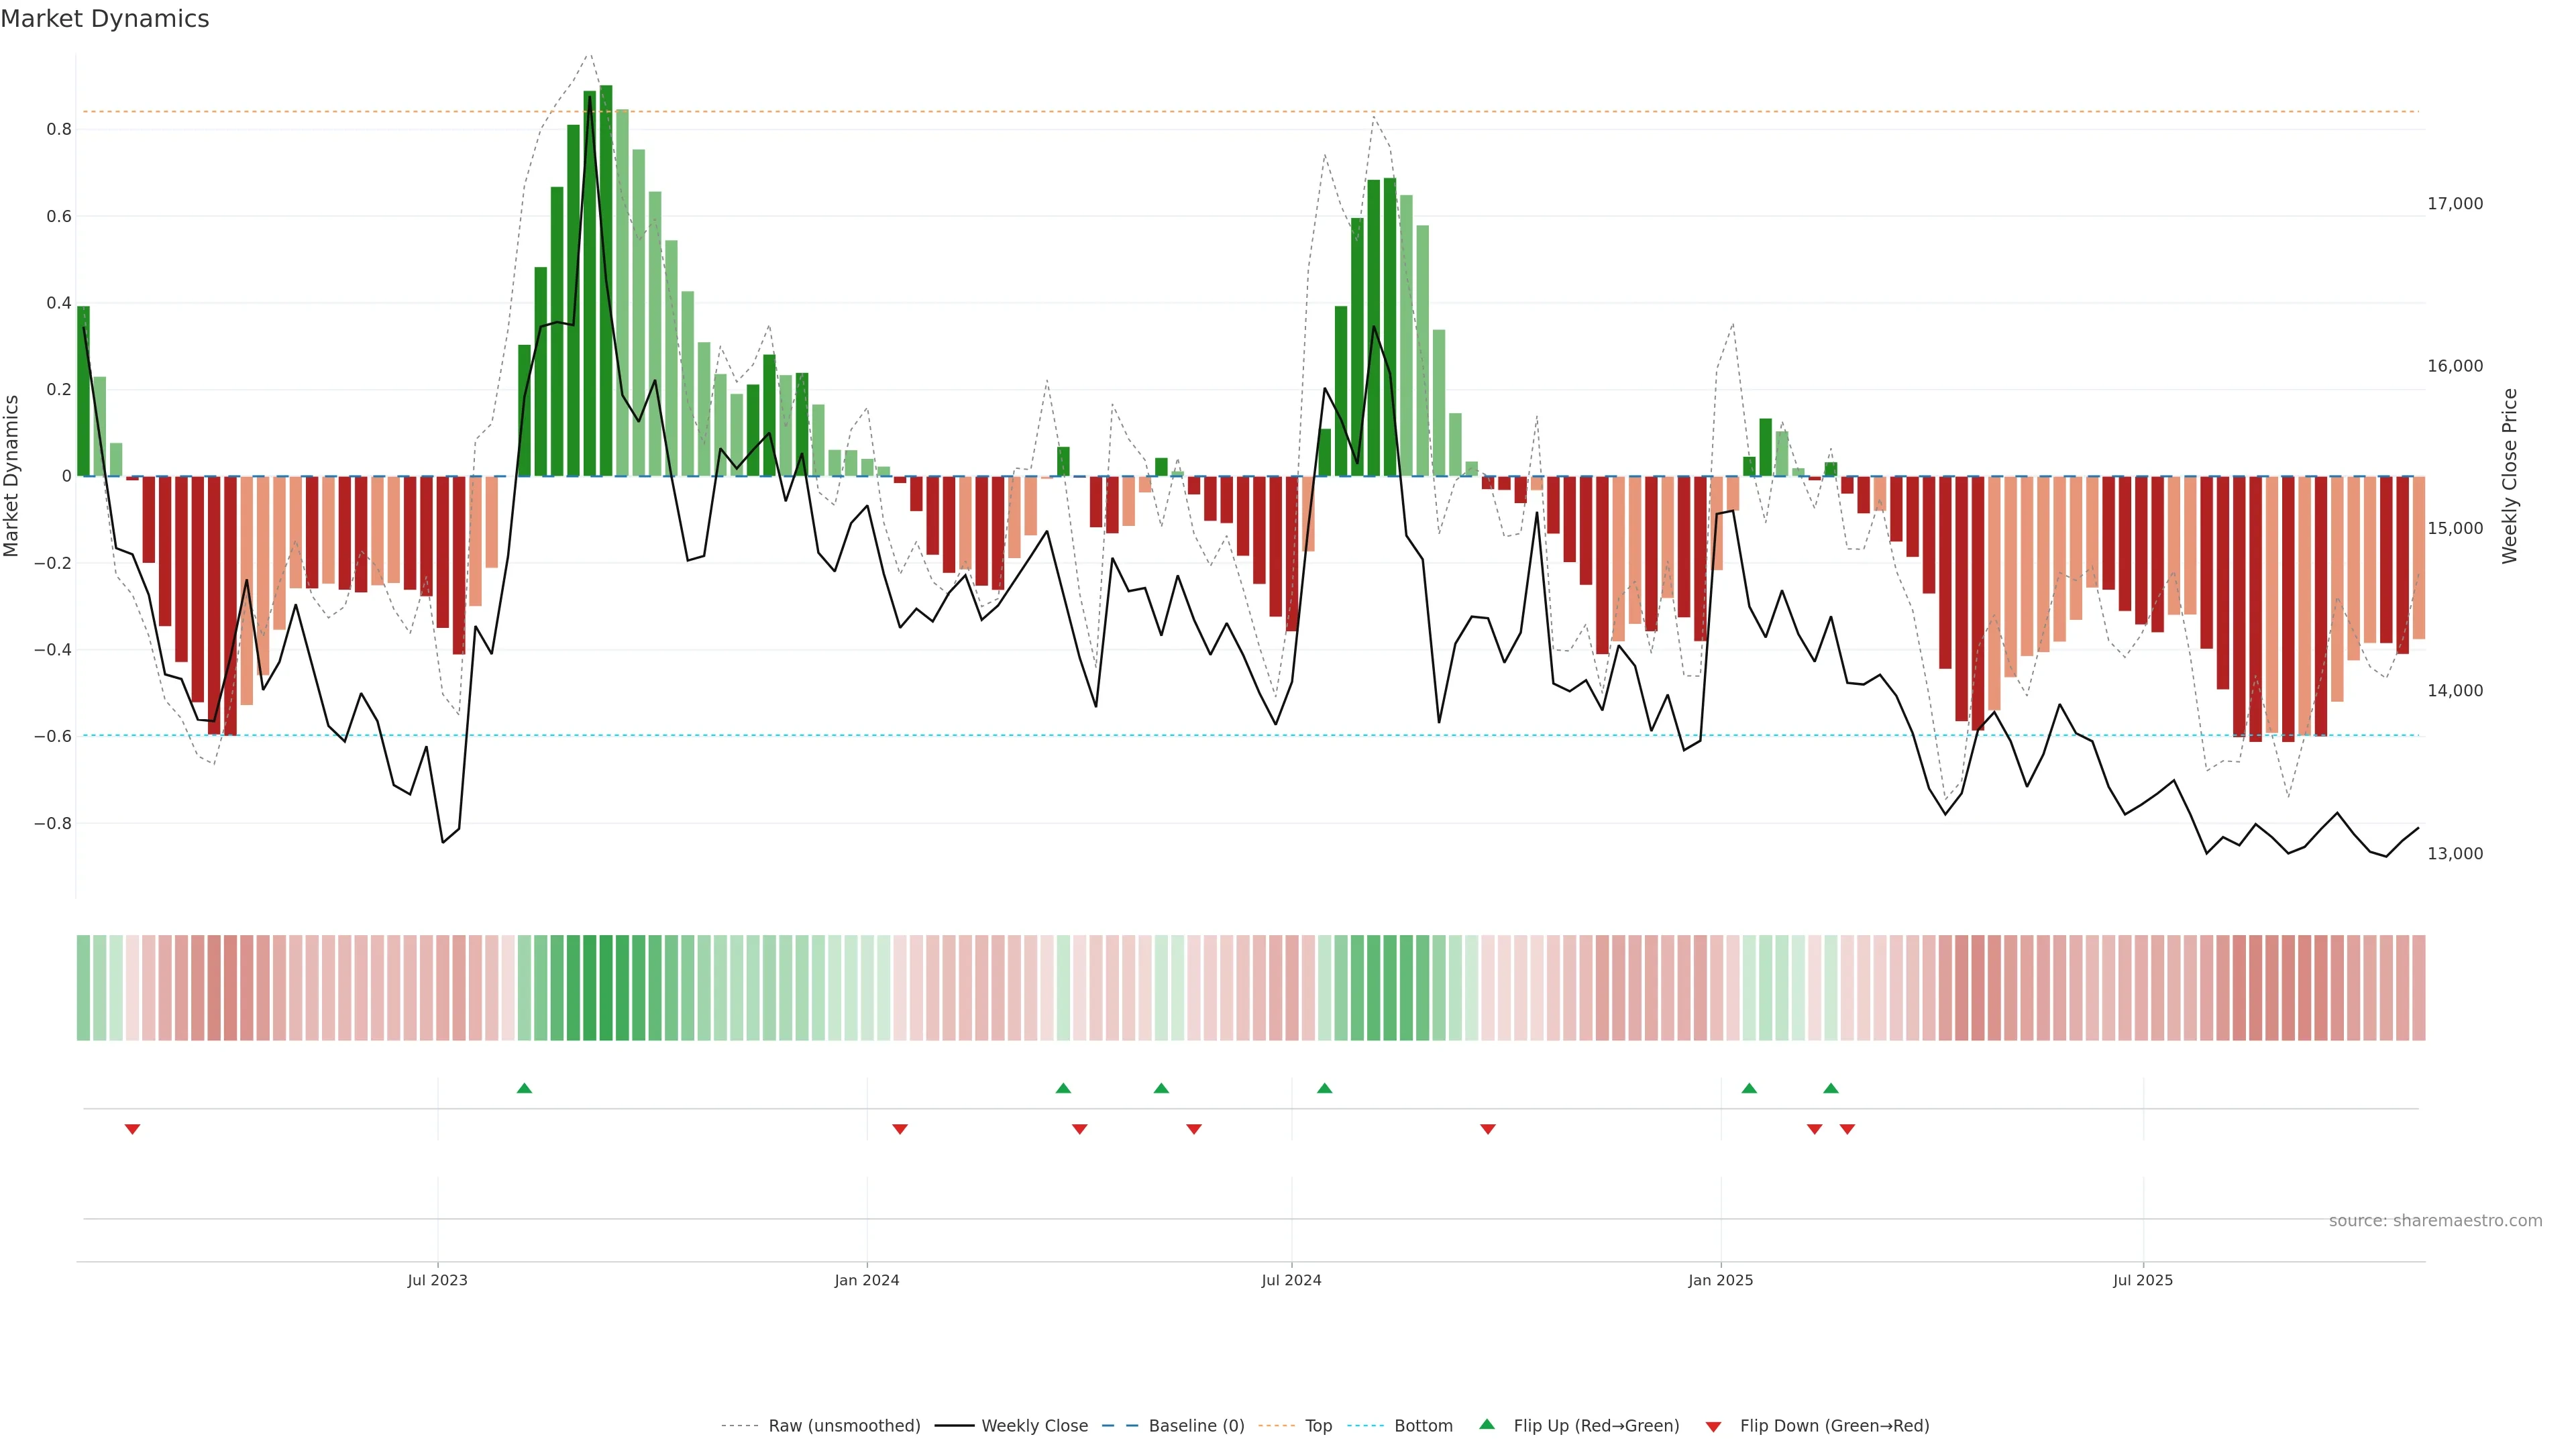The image size is (2576, 1449).
Task: Toggle the Baseline (0) legend entry
Action: (1196, 1426)
